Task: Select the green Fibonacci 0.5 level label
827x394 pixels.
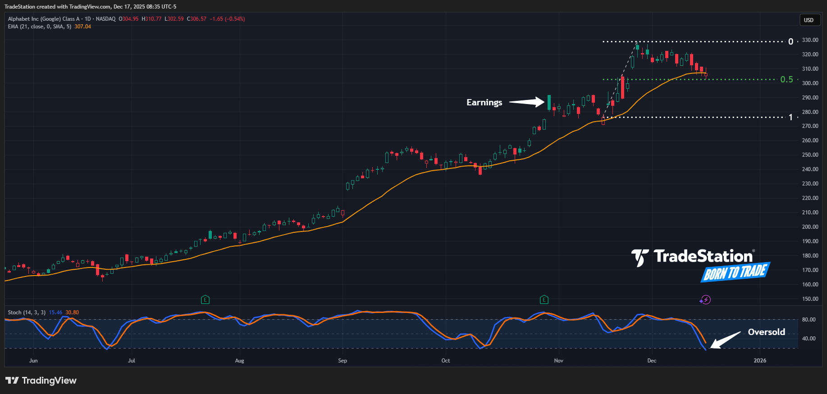Action: pyautogui.click(x=786, y=79)
